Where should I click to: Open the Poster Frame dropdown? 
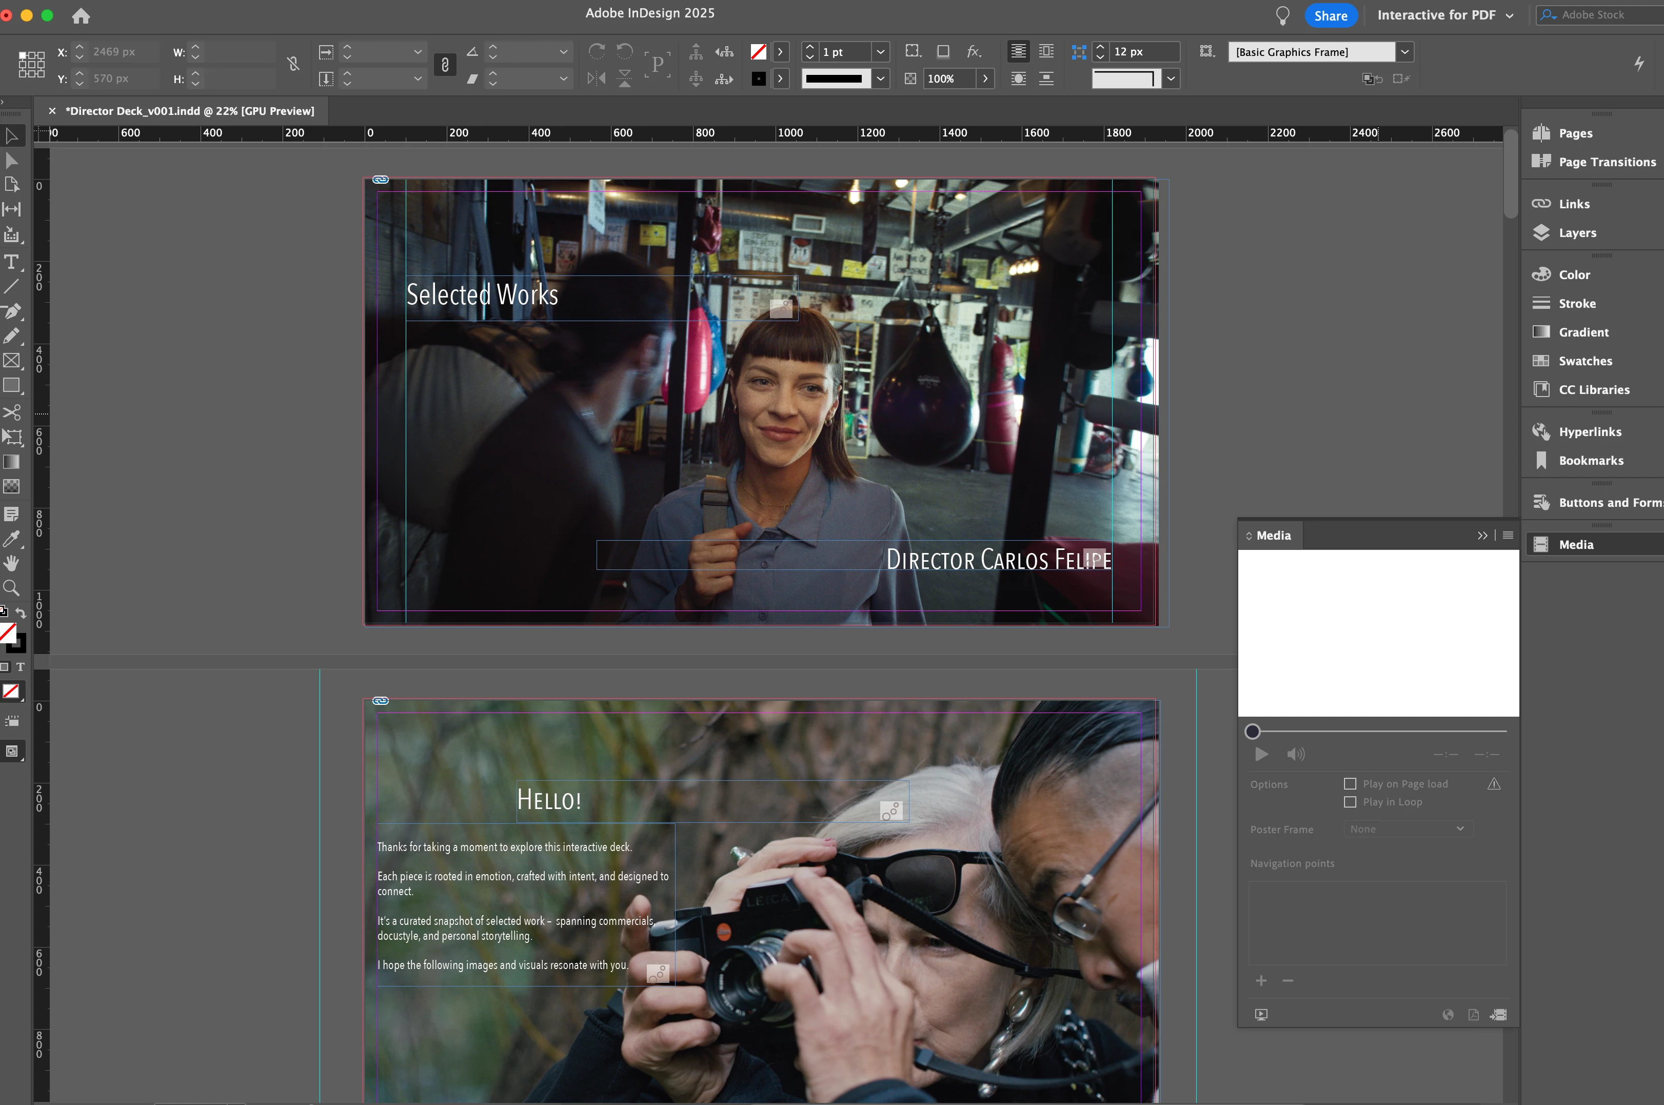tap(1407, 829)
